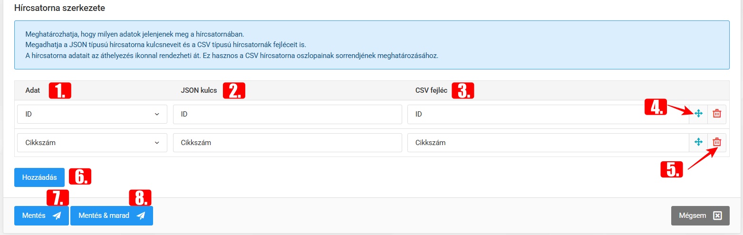This screenshot has height=235, width=743.
Task: Delete the ID row with trash icon
Action: pyautogui.click(x=717, y=114)
